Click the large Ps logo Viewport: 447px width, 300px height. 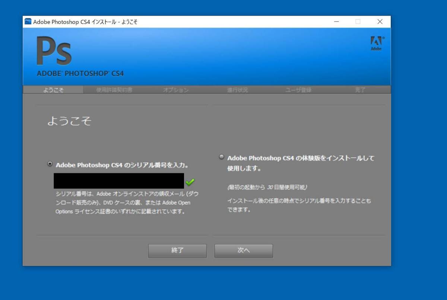(54, 51)
